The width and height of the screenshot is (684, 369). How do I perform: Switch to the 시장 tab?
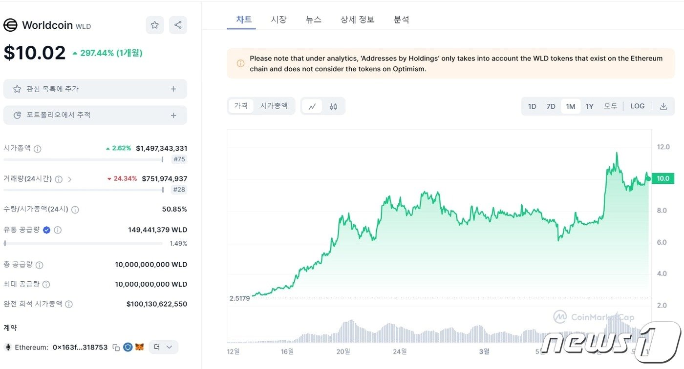[278, 19]
